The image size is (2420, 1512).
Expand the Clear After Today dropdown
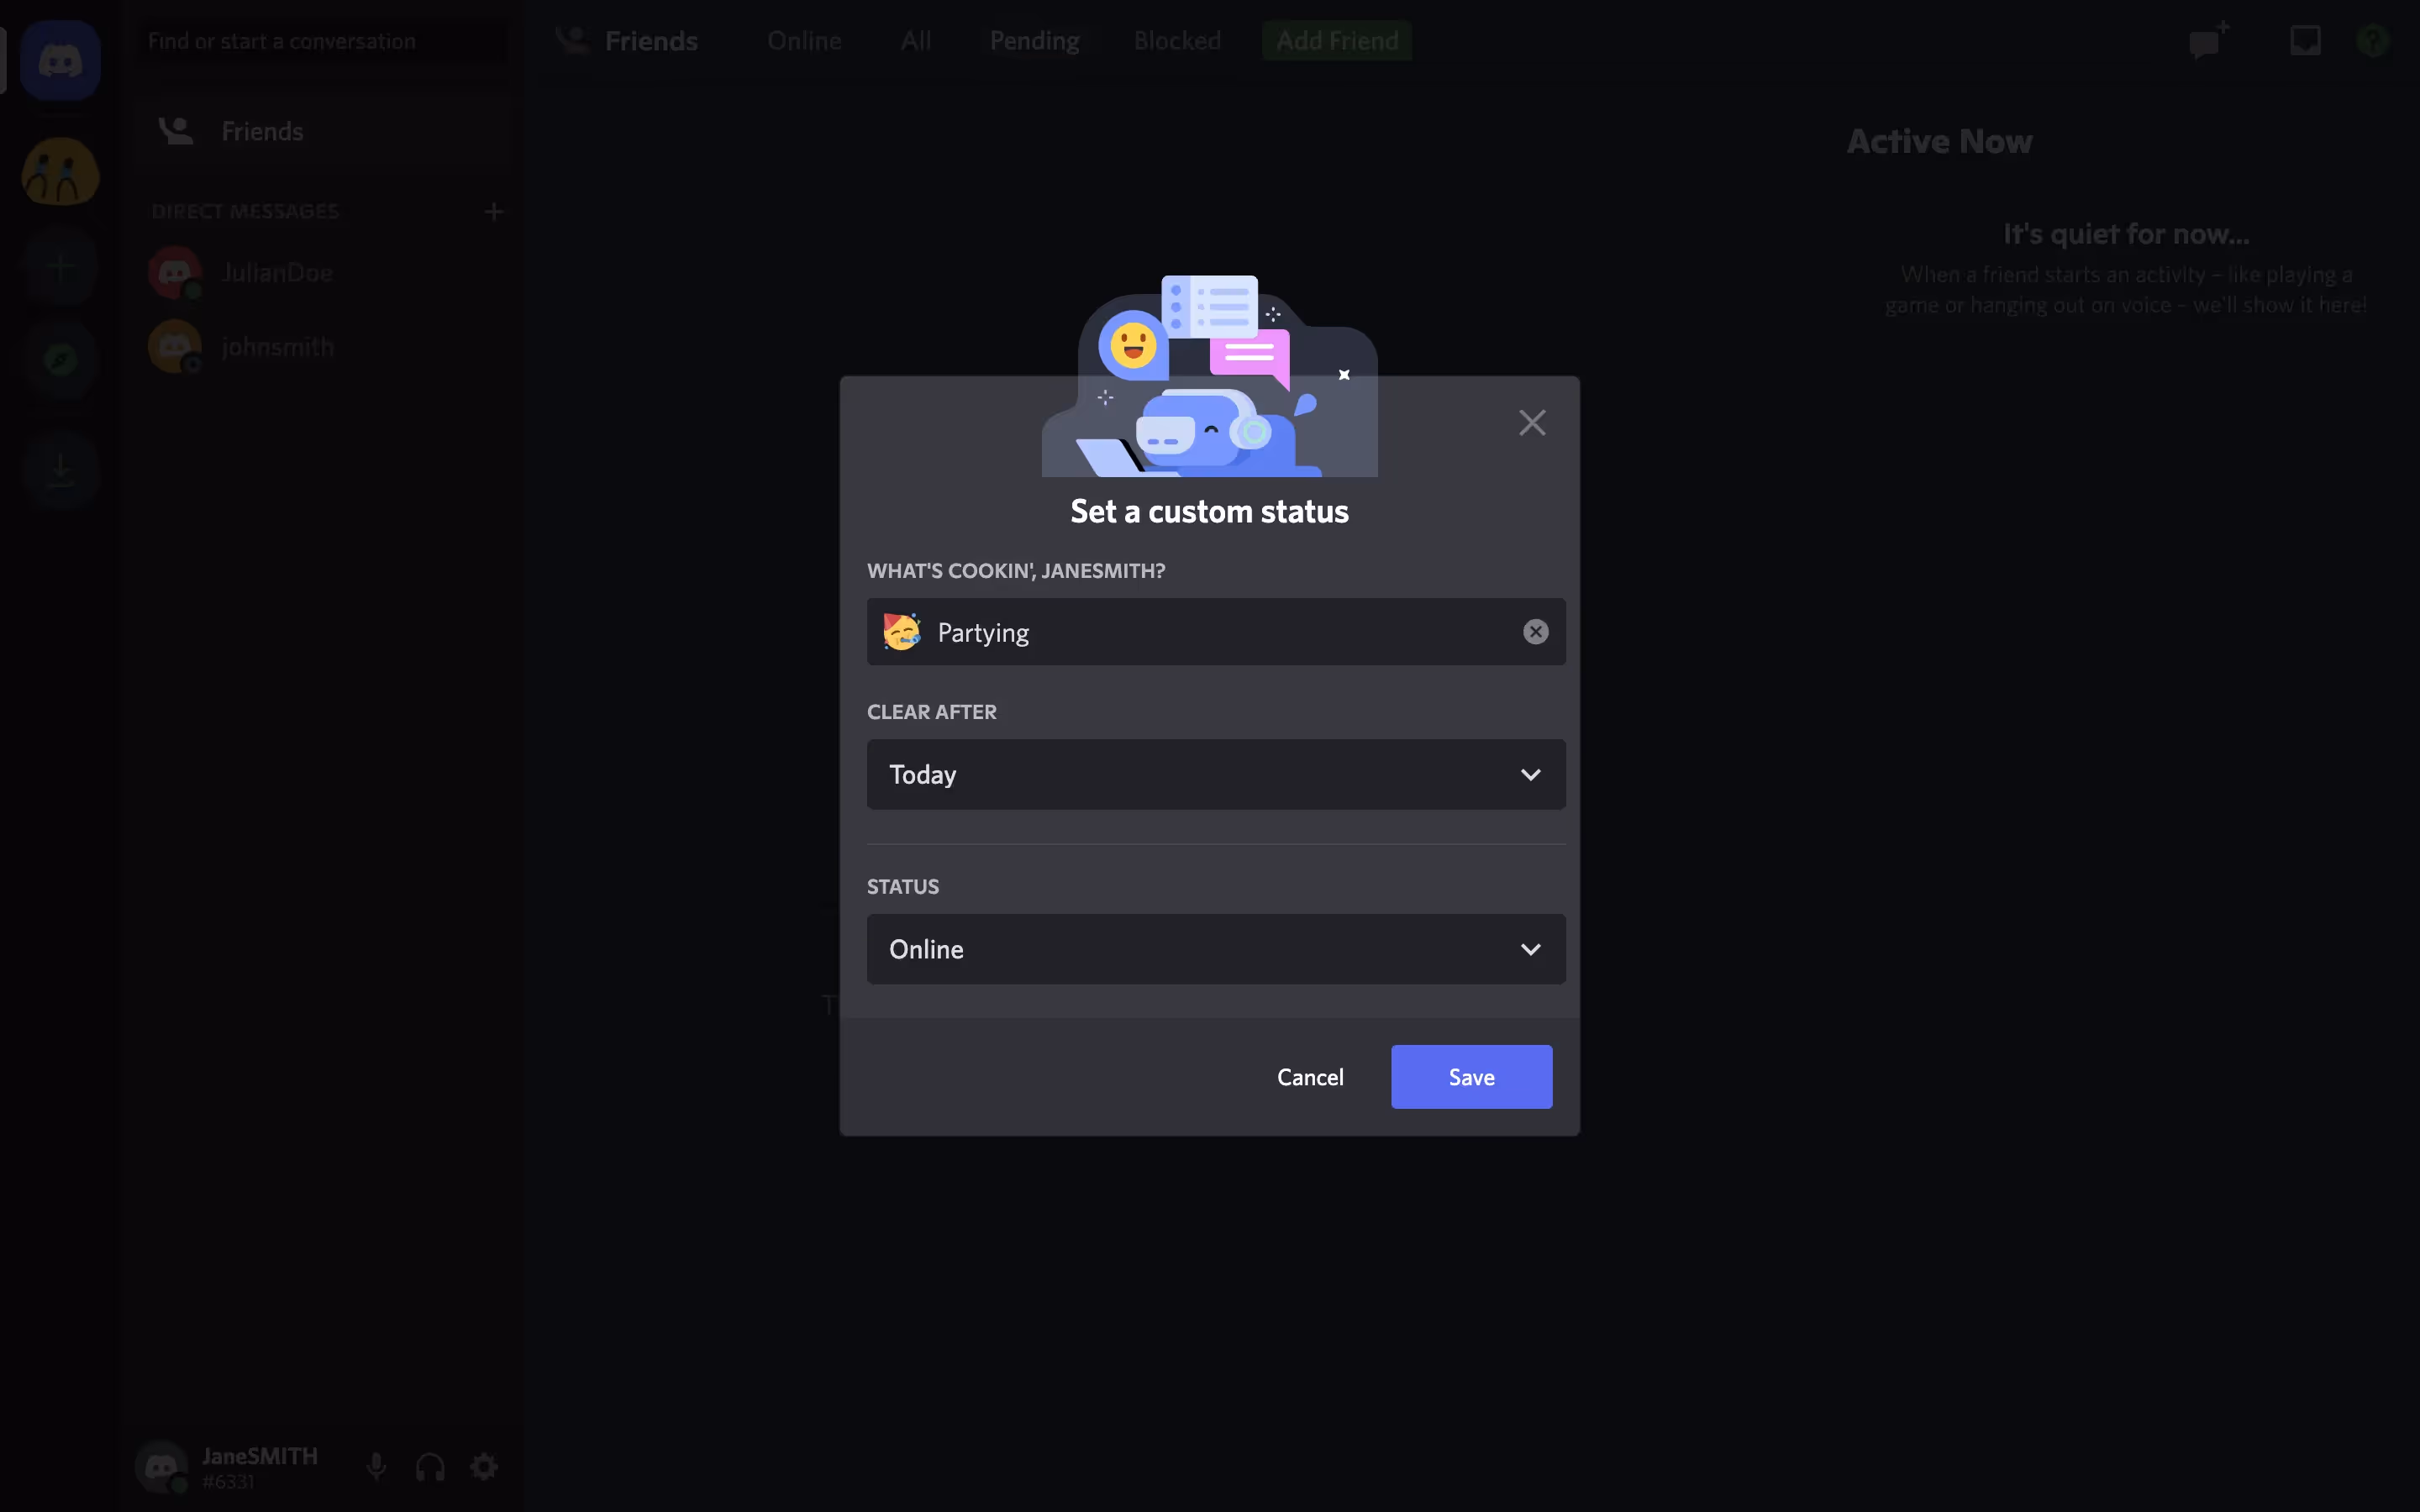pos(1216,774)
